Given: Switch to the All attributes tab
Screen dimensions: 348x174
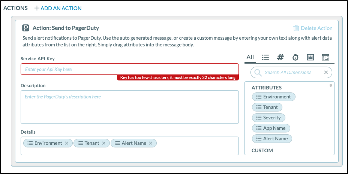Looking at the screenshot, I should 250,57.
